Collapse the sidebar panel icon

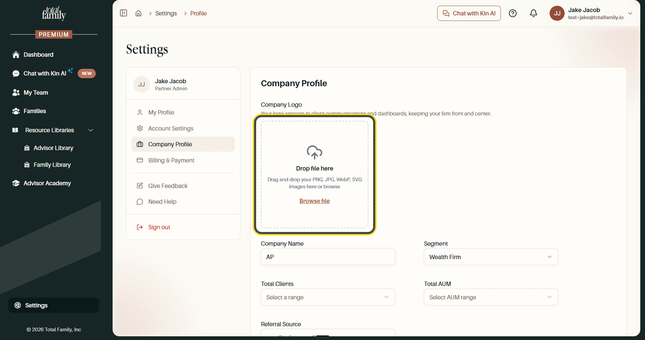[124, 13]
